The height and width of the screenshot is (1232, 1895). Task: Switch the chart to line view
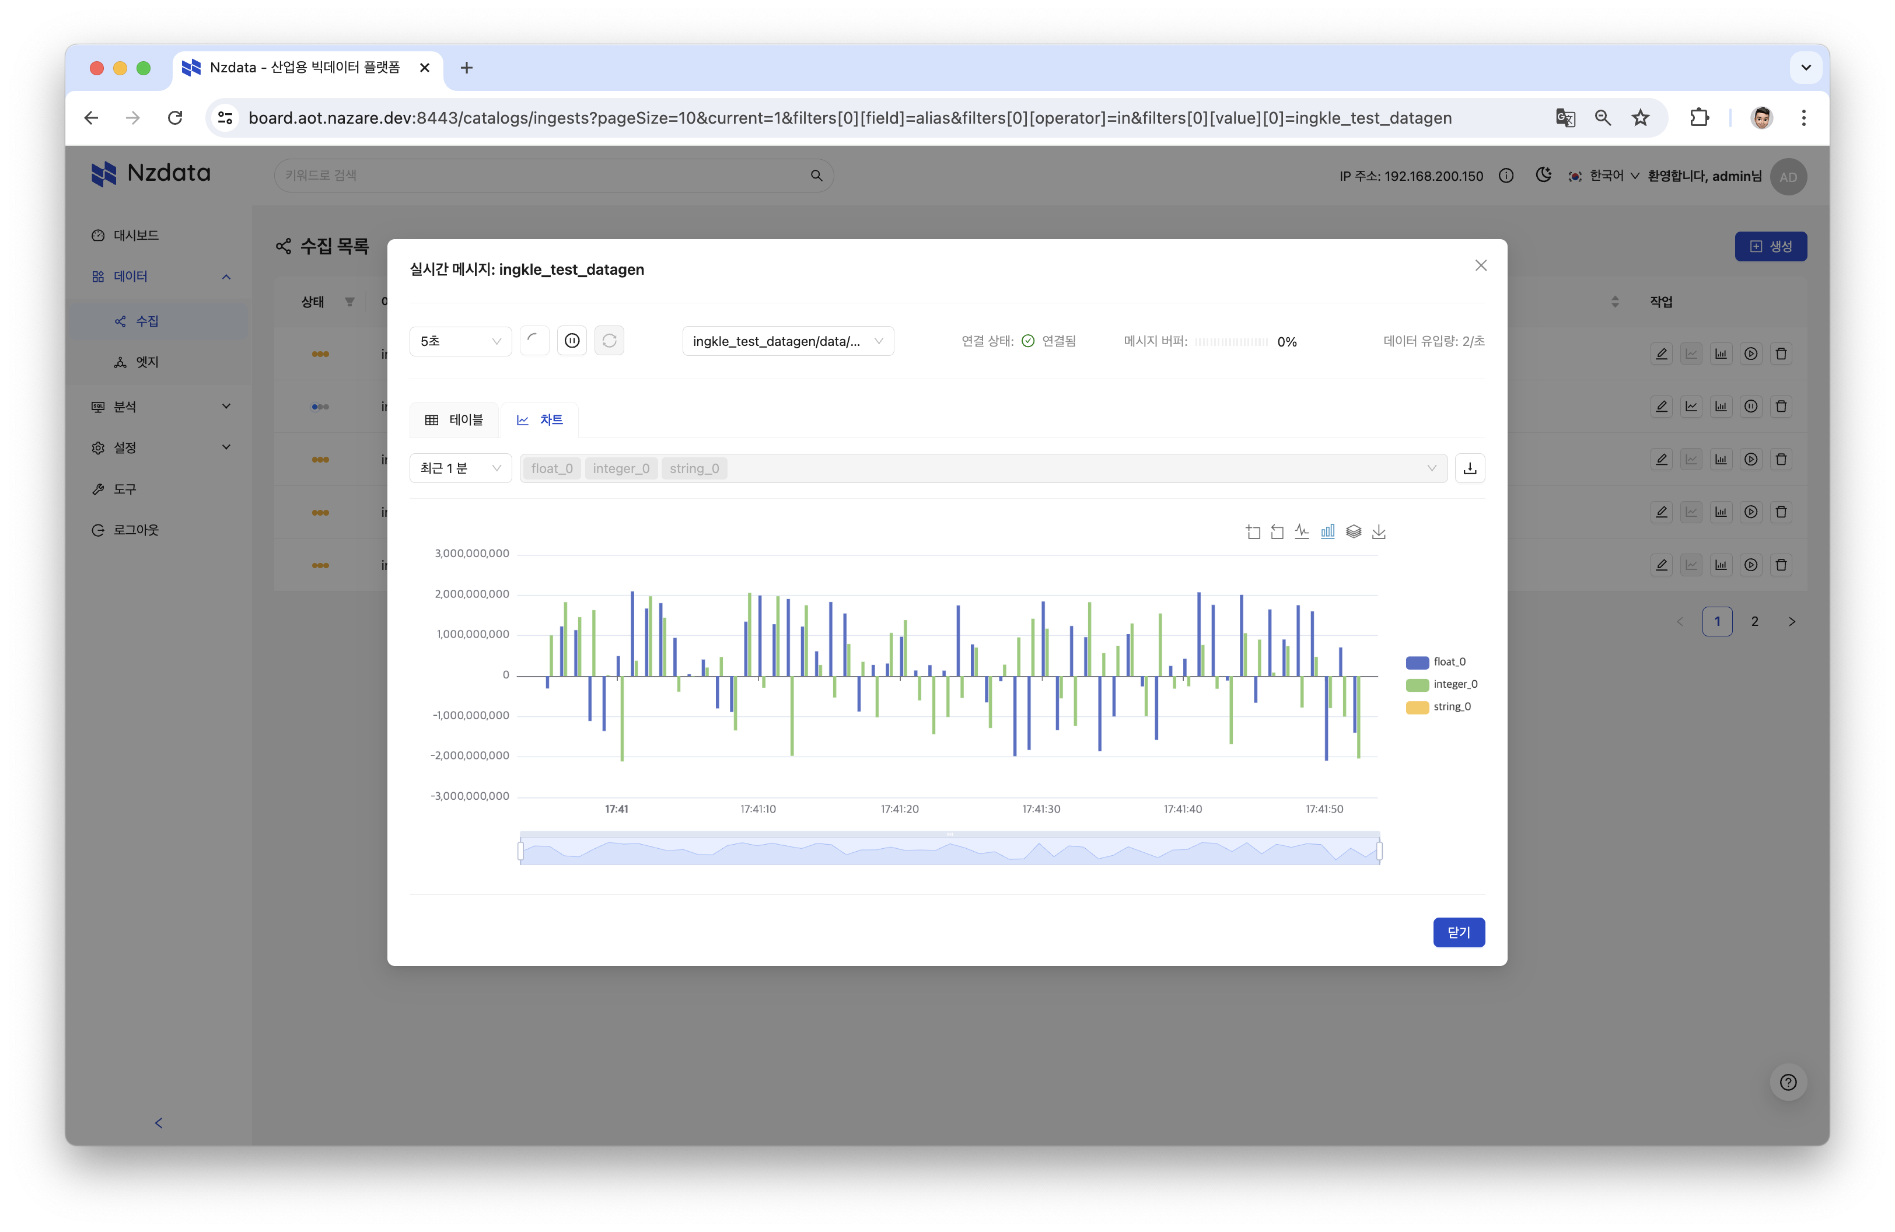(x=1302, y=531)
